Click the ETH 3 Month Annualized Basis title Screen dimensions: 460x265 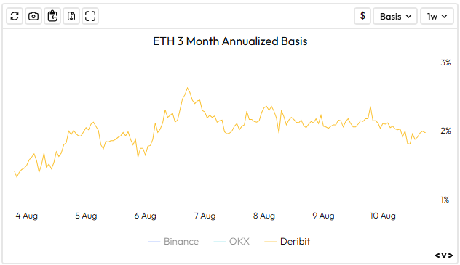coord(230,41)
